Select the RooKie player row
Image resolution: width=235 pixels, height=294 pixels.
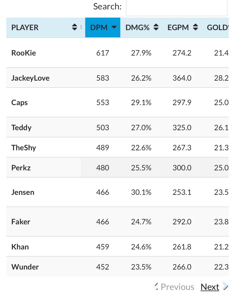click(118, 53)
